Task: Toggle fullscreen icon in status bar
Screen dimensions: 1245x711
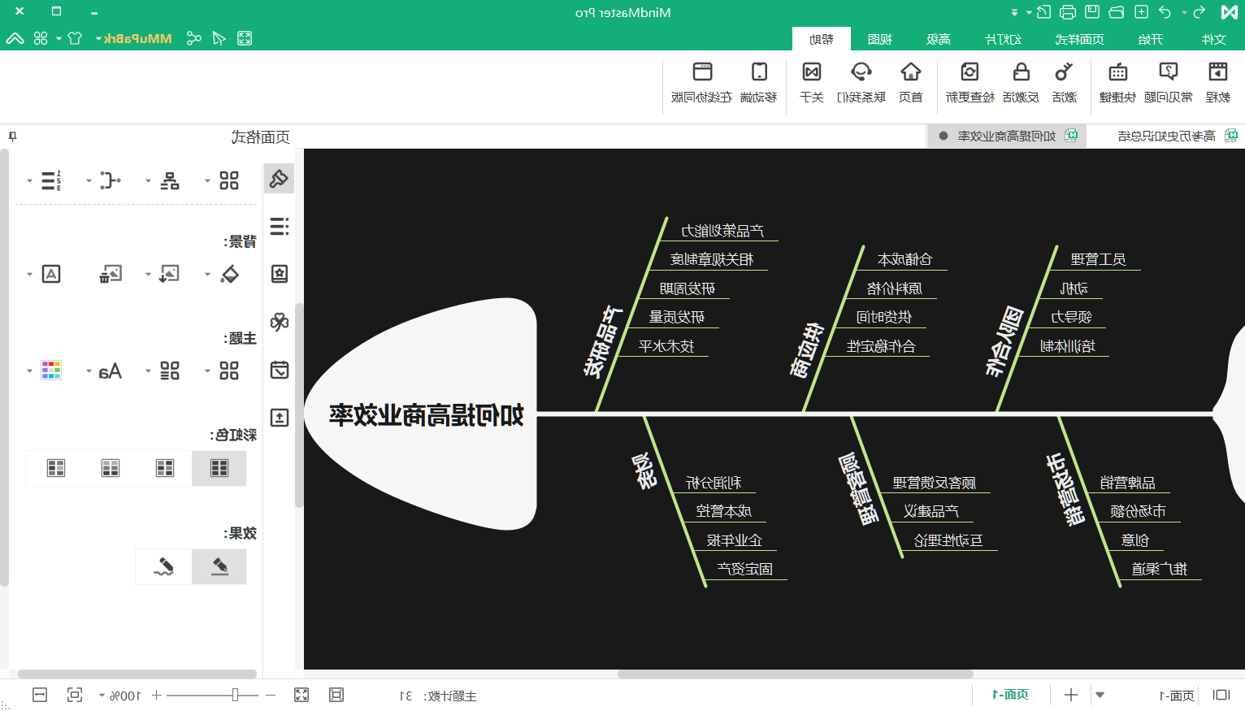Action: point(301,695)
